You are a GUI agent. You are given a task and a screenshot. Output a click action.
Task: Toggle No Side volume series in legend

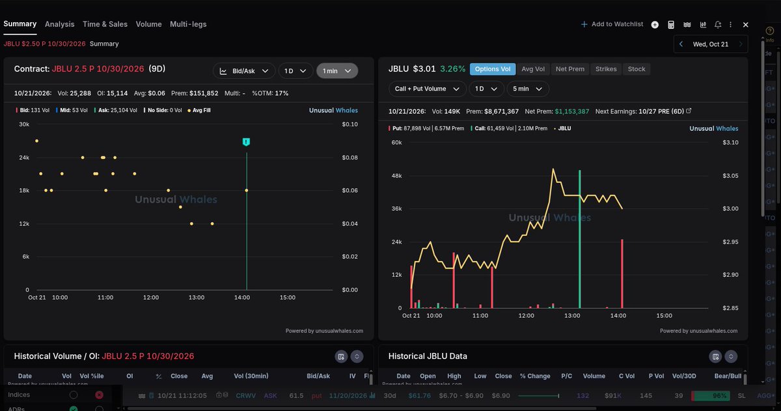click(162, 110)
